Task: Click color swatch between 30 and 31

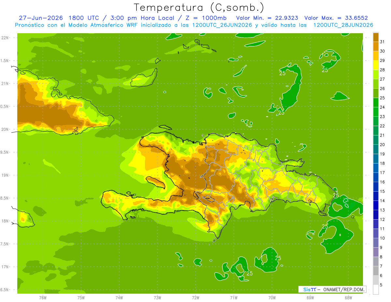Action: point(376,47)
